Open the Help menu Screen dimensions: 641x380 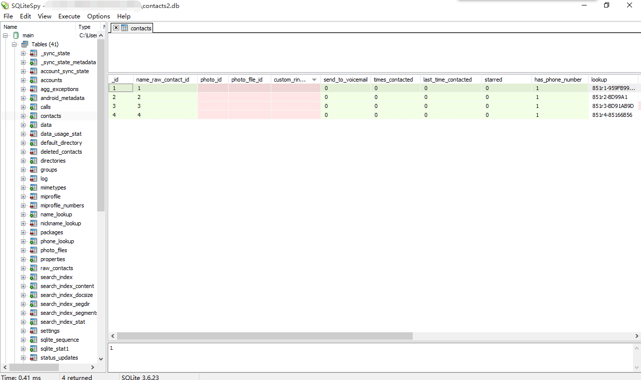(124, 16)
